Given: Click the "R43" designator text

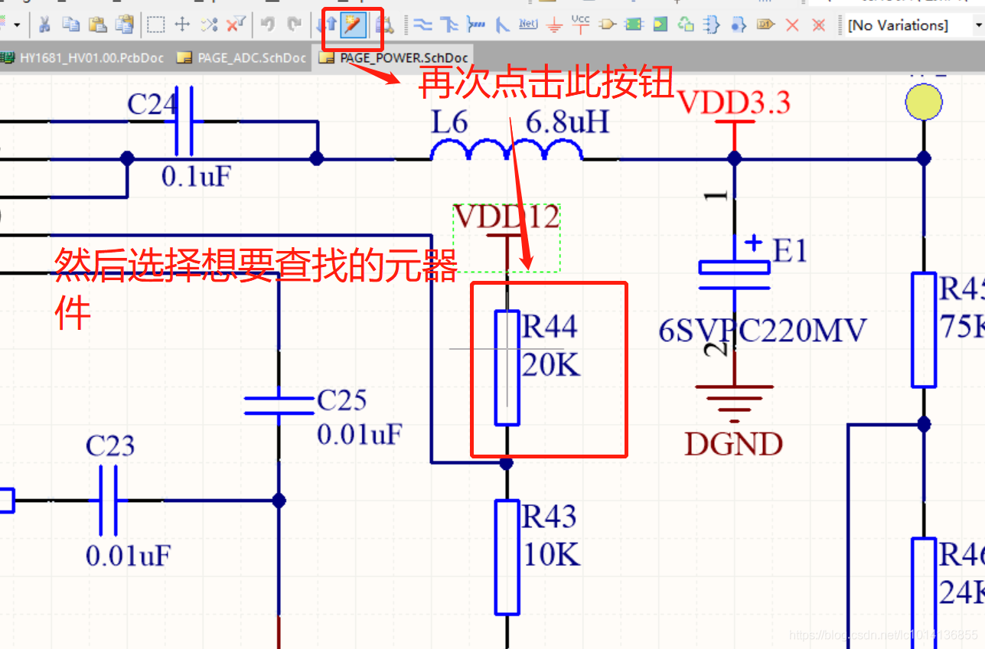Looking at the screenshot, I should pos(550,517).
